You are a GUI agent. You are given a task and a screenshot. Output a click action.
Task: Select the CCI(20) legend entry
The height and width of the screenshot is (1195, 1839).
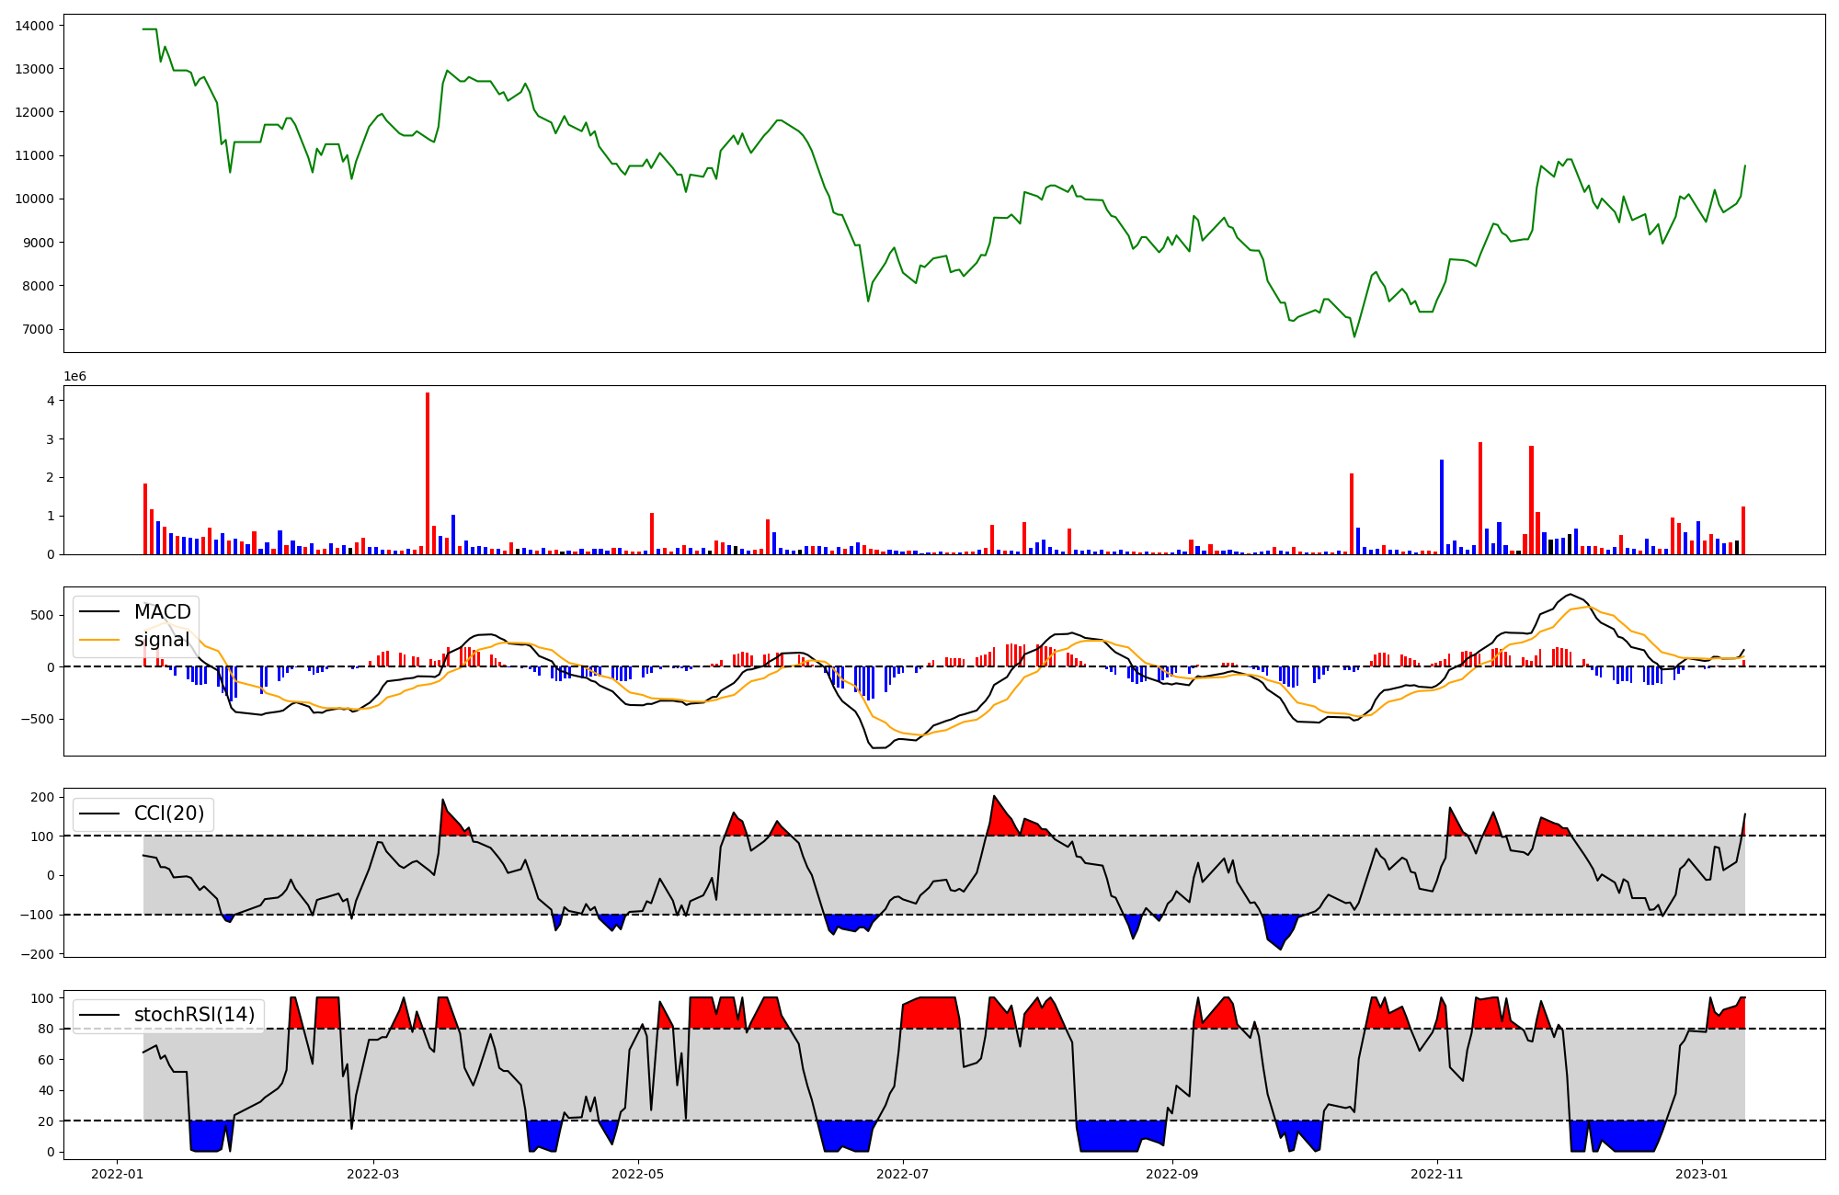click(x=169, y=814)
